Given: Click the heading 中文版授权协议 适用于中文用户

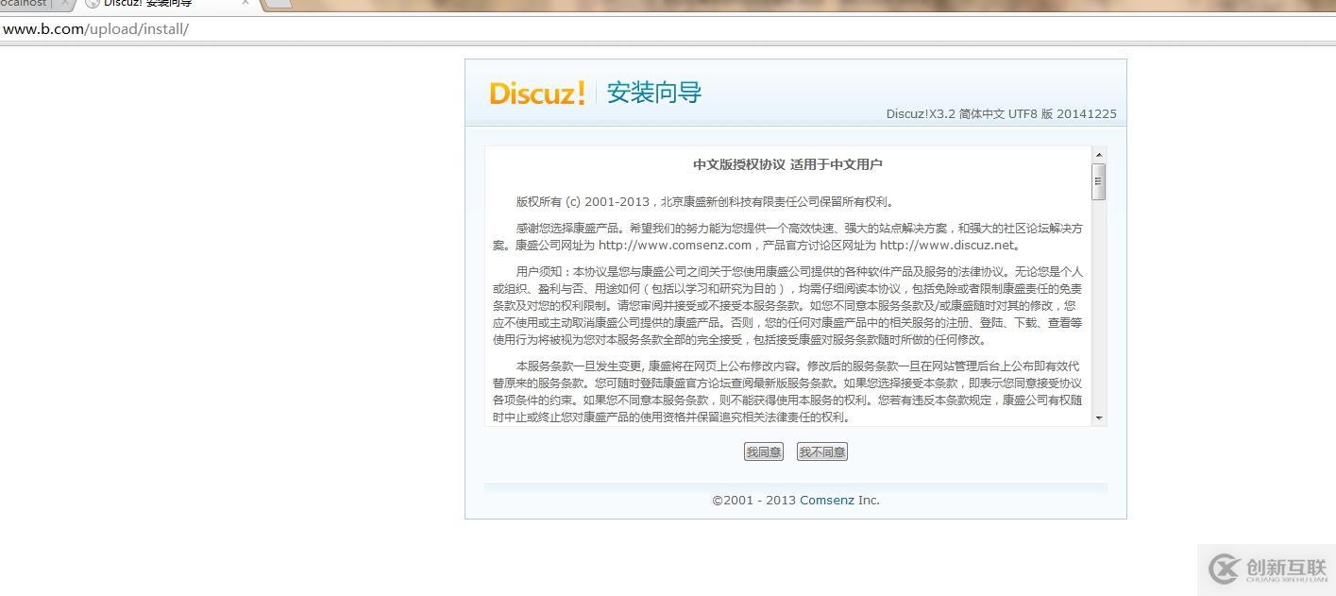Looking at the screenshot, I should [787, 164].
